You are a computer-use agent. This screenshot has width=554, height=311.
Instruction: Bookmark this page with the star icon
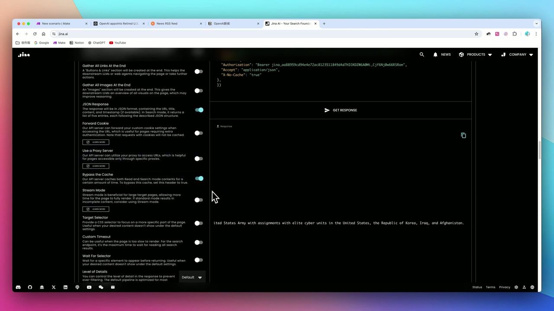tap(477, 34)
